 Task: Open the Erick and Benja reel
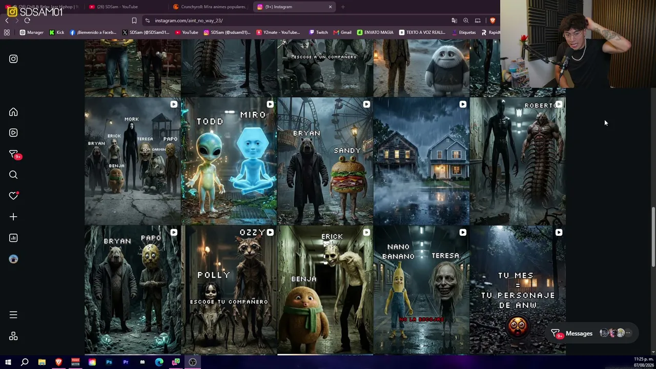coord(325,290)
